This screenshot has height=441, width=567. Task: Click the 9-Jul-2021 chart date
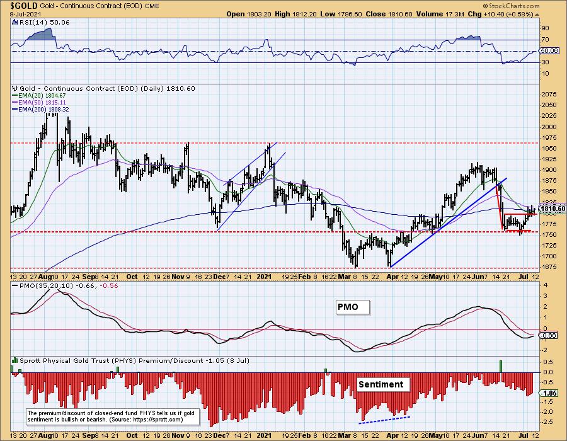pos(25,14)
